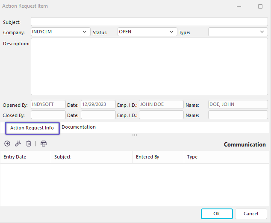Click Cancel to dismiss the dialog
The height and width of the screenshot is (223, 271).
251,214
